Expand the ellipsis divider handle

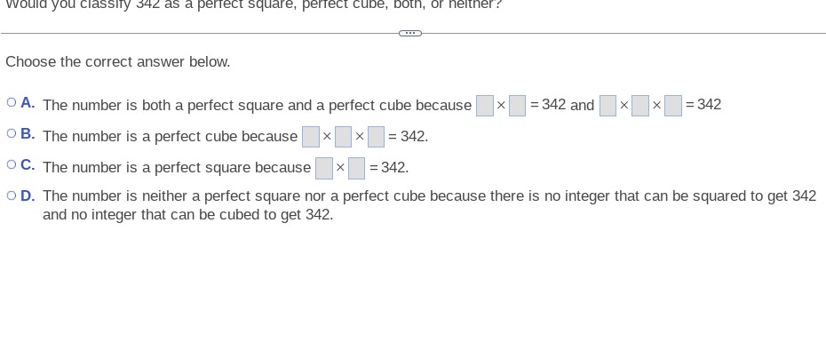[x=410, y=33]
